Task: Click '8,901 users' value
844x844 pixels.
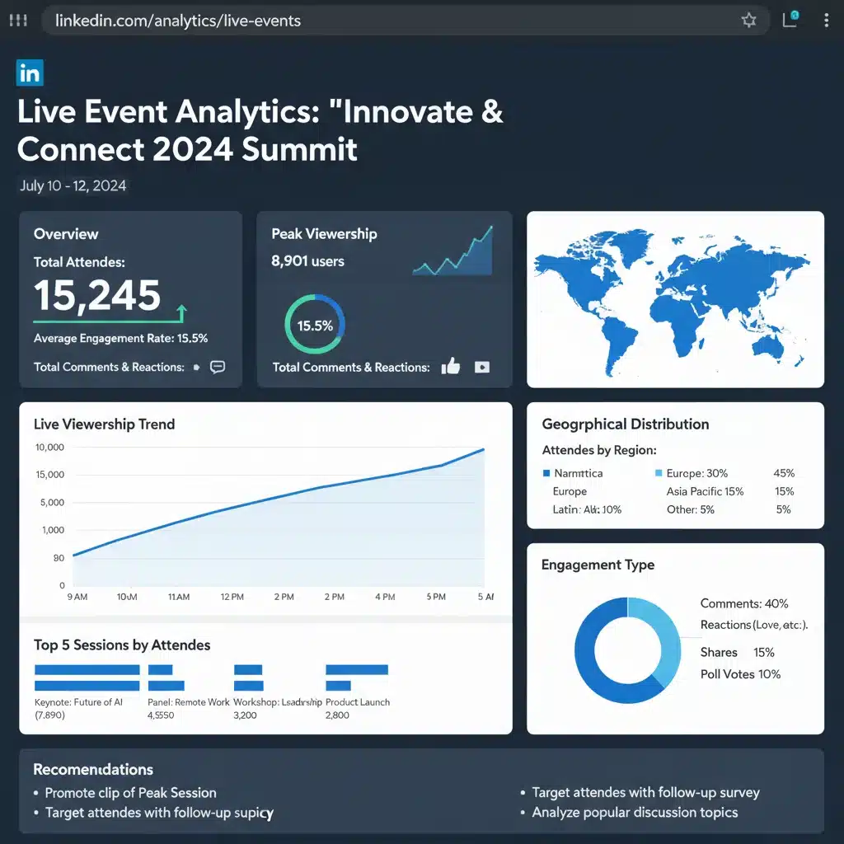Action: click(x=308, y=261)
